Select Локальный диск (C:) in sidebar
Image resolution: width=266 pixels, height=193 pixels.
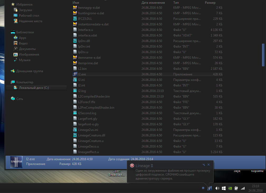(x=34, y=88)
